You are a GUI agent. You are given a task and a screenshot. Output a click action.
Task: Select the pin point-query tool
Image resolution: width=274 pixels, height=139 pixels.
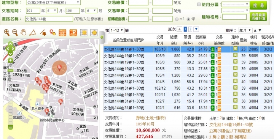[53, 32]
